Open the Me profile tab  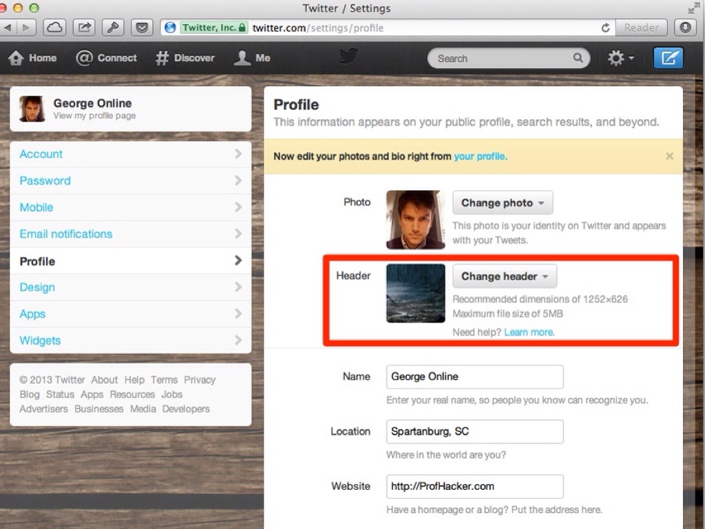point(242,59)
